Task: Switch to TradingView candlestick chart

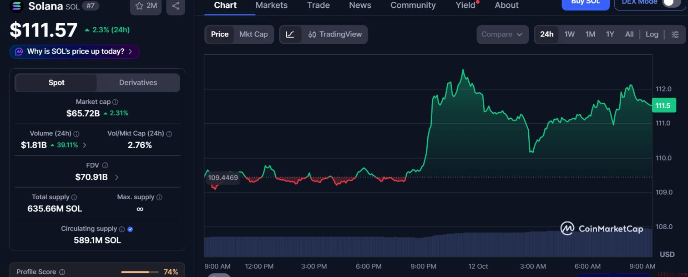Action: click(335, 35)
